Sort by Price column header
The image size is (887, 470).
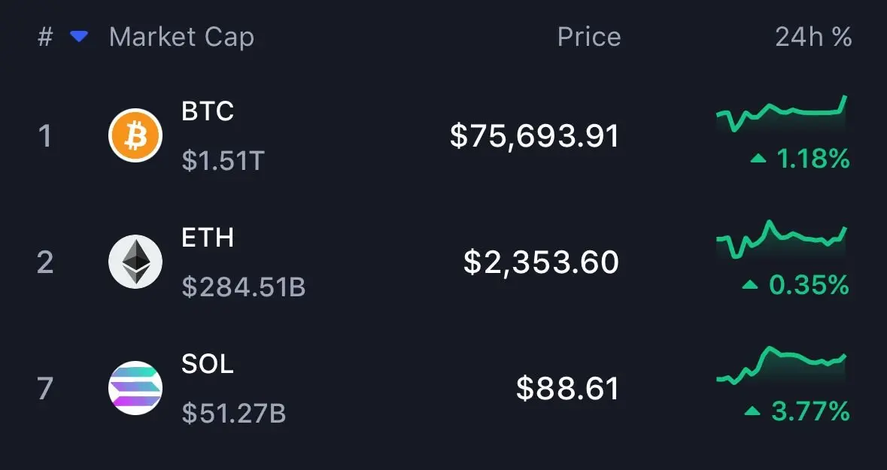[x=589, y=37]
